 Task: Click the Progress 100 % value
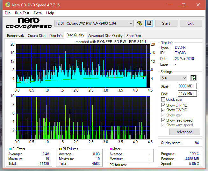pos(195,154)
